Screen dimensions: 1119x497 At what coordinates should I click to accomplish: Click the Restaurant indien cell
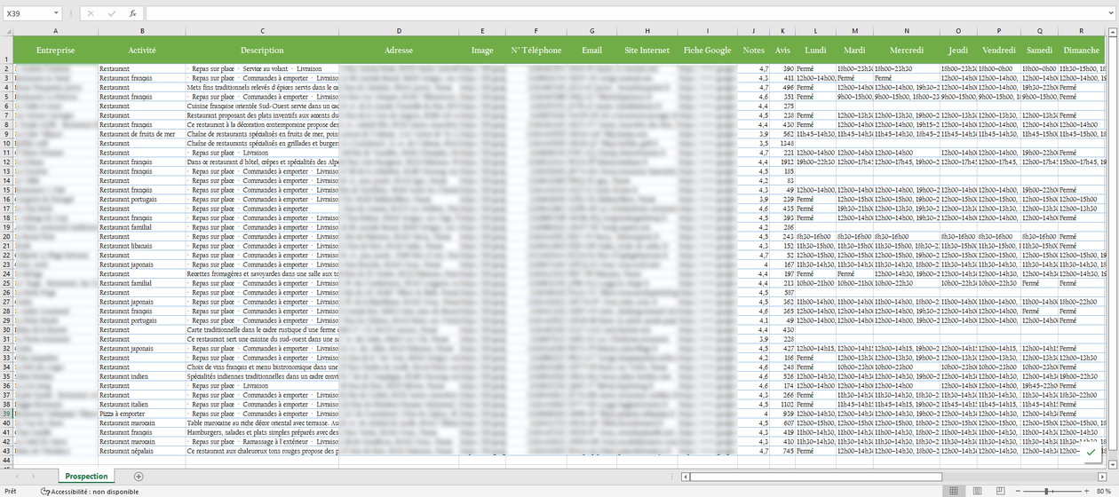142,376
